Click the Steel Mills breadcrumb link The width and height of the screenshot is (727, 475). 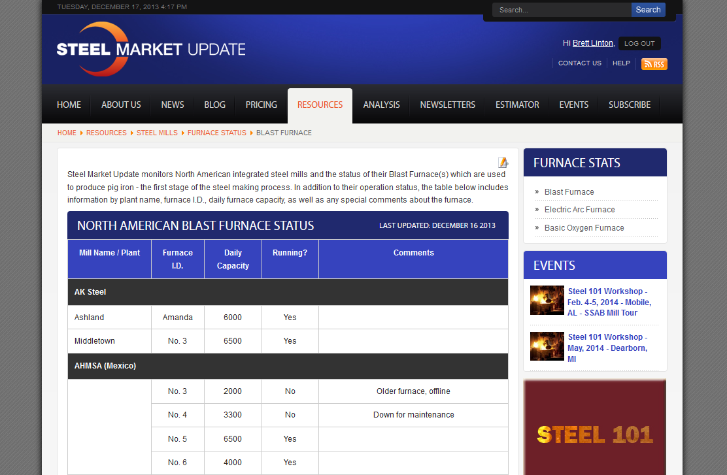(157, 133)
